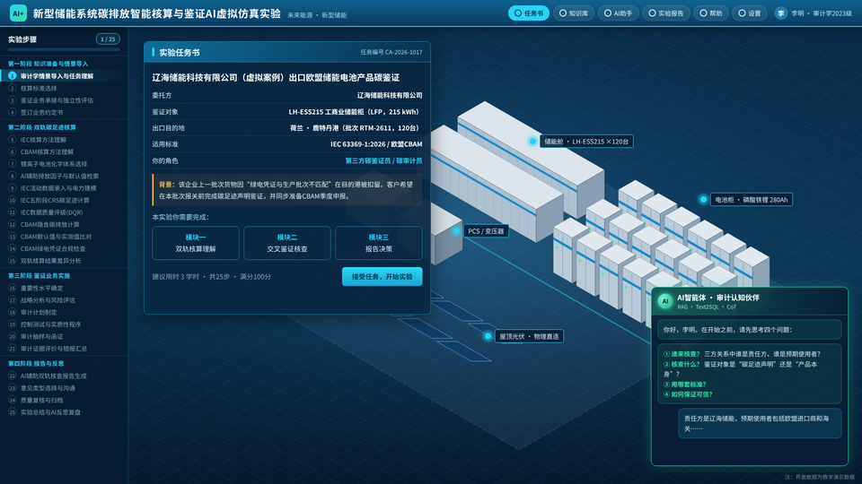Click stage header 第一阶段 知识准备与情景导入
Image resolution: width=862 pixels, height=484 pixels.
point(48,64)
